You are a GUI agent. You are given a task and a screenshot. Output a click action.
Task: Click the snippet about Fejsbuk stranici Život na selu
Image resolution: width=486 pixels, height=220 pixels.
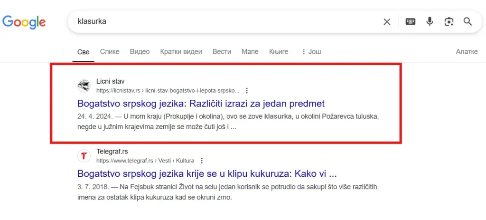pos(227,192)
